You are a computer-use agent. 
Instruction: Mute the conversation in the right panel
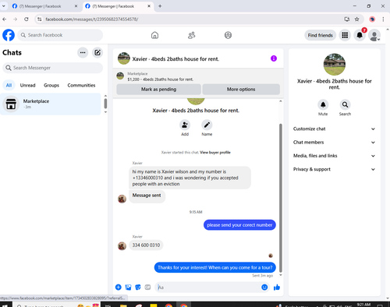(x=323, y=104)
